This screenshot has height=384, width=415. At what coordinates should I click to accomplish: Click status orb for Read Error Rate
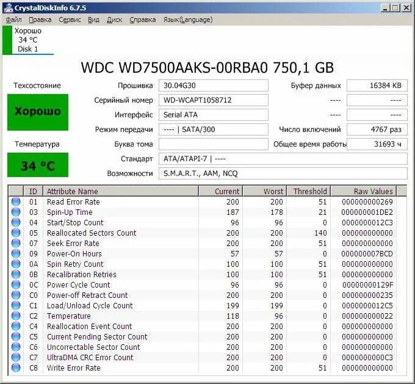coord(16,202)
